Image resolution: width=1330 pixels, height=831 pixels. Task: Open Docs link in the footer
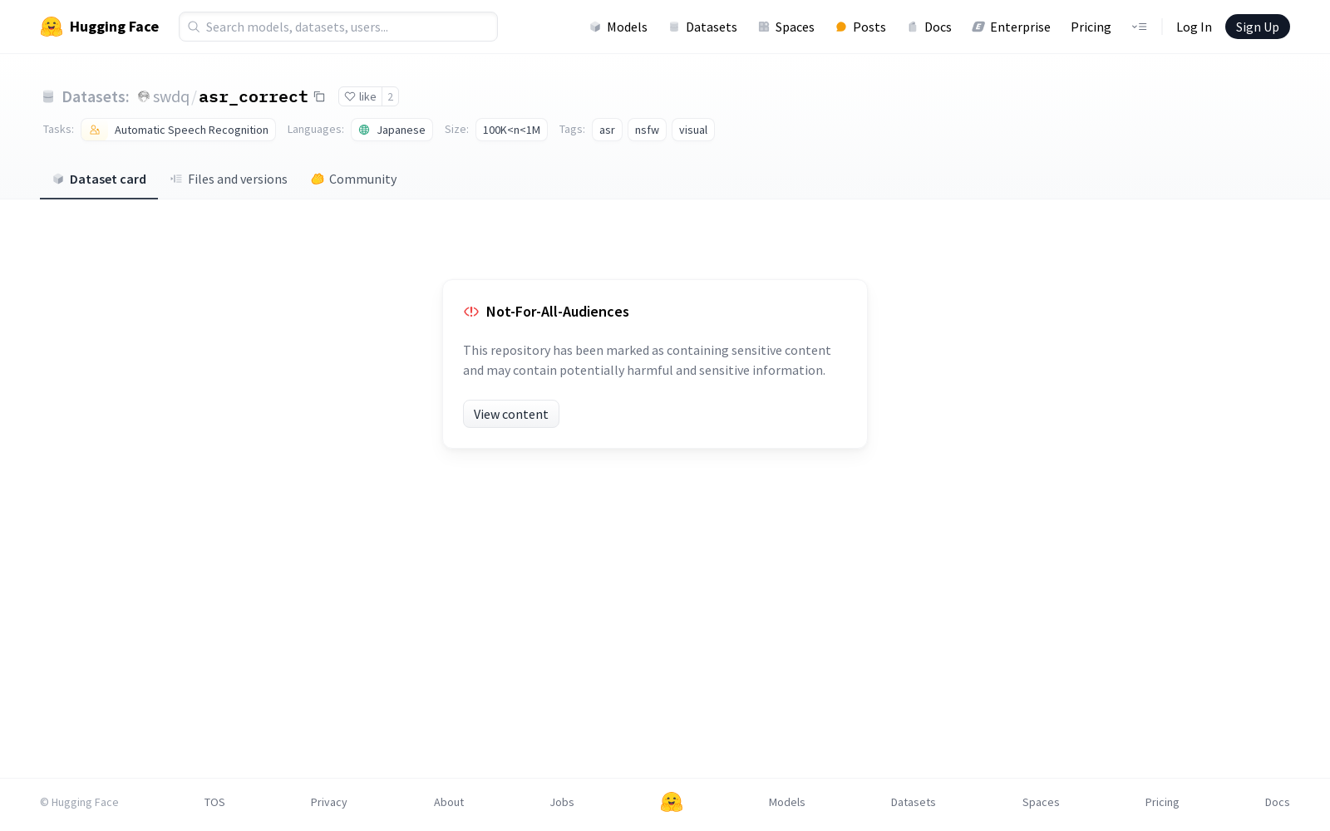click(1278, 802)
